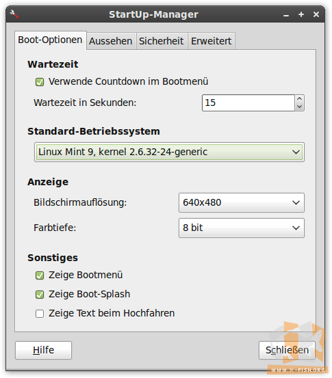Uncheck Zeige Bootmenü
The height and width of the screenshot is (378, 332).
tap(40, 275)
